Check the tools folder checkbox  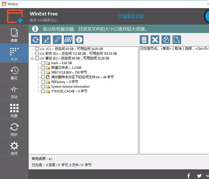(x=43, y=63)
